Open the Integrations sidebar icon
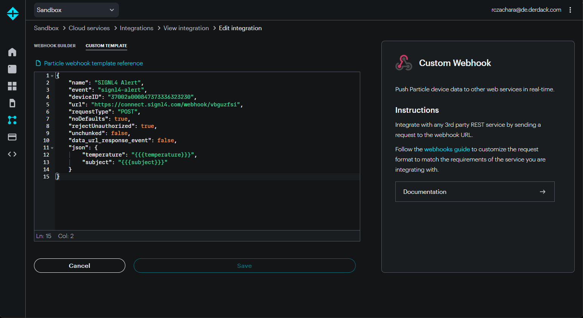Viewport: 583px width, 318px height. point(12,120)
